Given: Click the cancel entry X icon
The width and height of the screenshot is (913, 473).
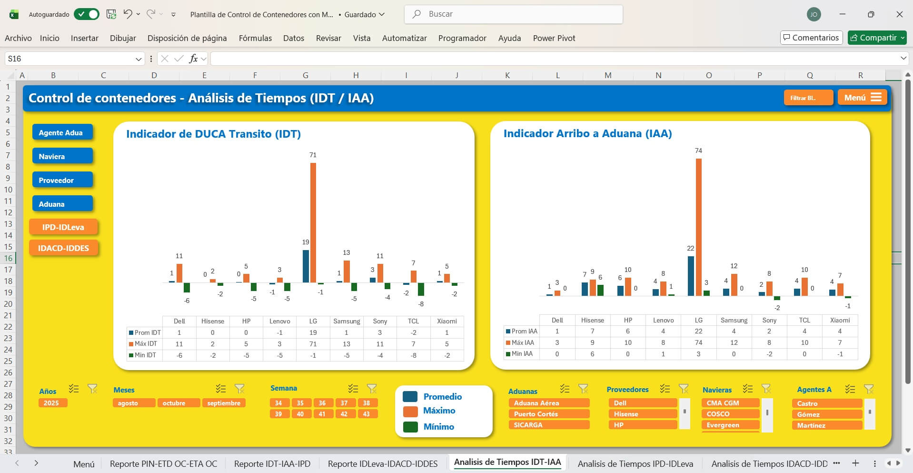Looking at the screenshot, I should [x=165, y=59].
